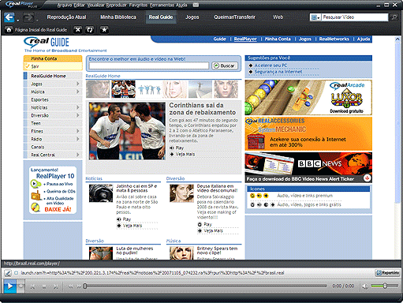Screen dimensions: 403x303
Task: Select the Shakira thumbnail in carousel
Action: click(x=226, y=89)
